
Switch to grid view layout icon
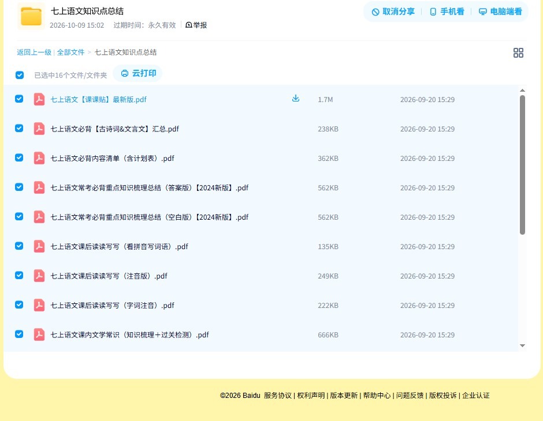tap(518, 52)
